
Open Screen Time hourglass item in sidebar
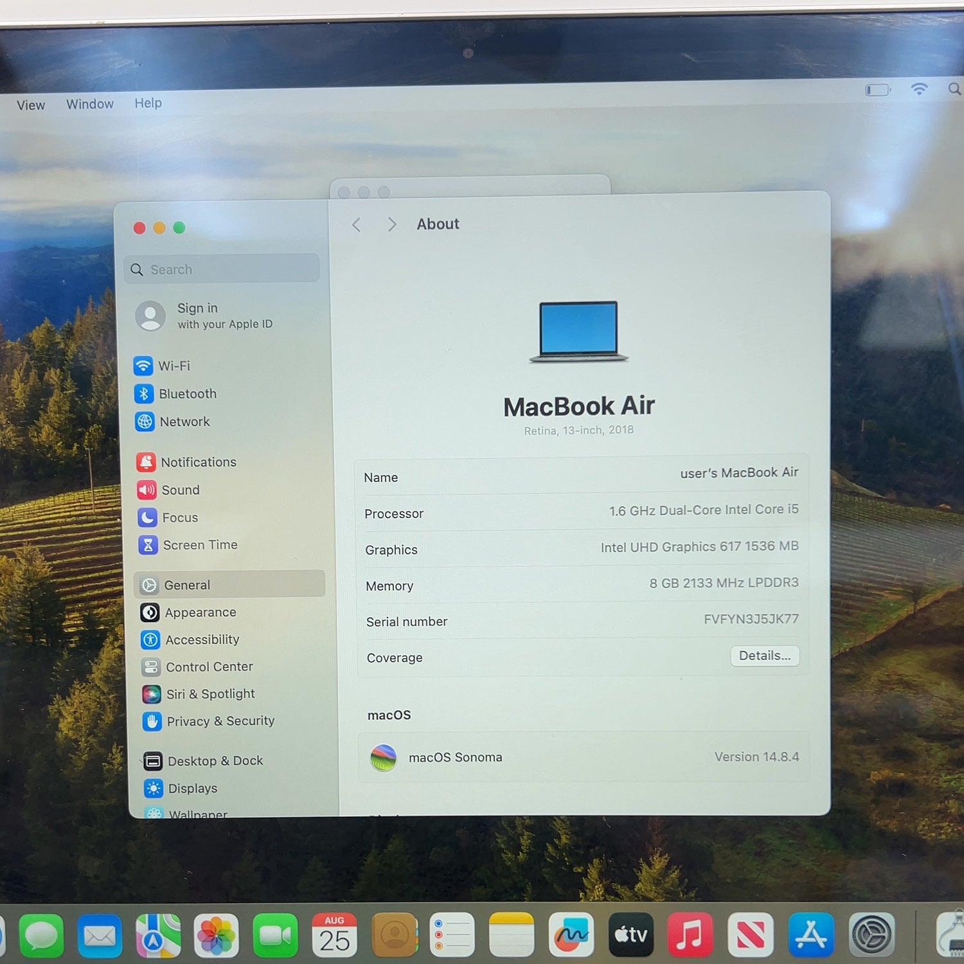click(x=188, y=545)
